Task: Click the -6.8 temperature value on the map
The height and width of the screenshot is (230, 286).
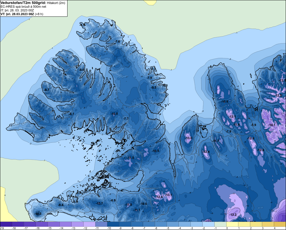Action: 113,201
